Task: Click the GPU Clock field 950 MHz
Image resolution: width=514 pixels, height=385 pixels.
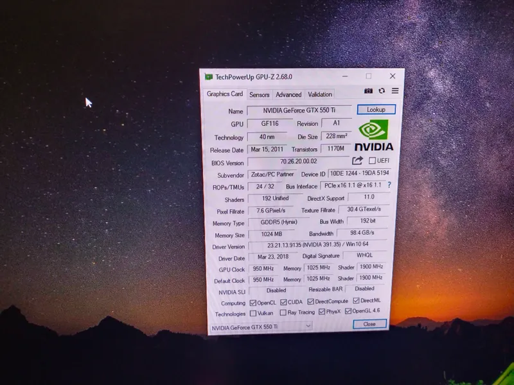Action: coord(263,269)
